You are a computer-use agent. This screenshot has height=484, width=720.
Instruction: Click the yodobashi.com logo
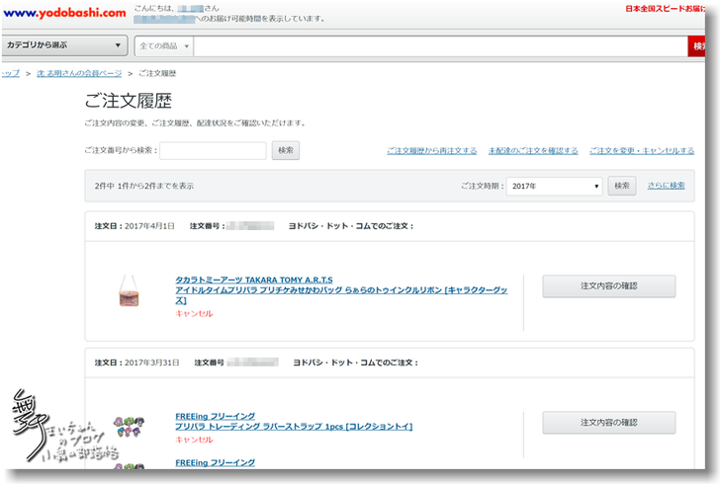(63, 13)
